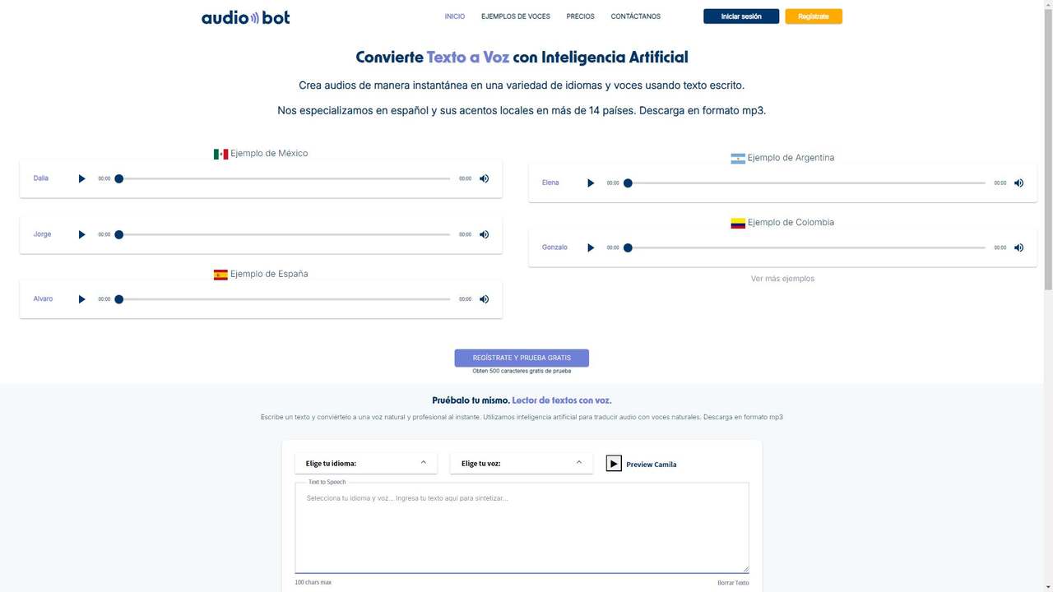This screenshot has height=592, width=1053.
Task: Open the Ver más ejemplos link
Action: 782,279
